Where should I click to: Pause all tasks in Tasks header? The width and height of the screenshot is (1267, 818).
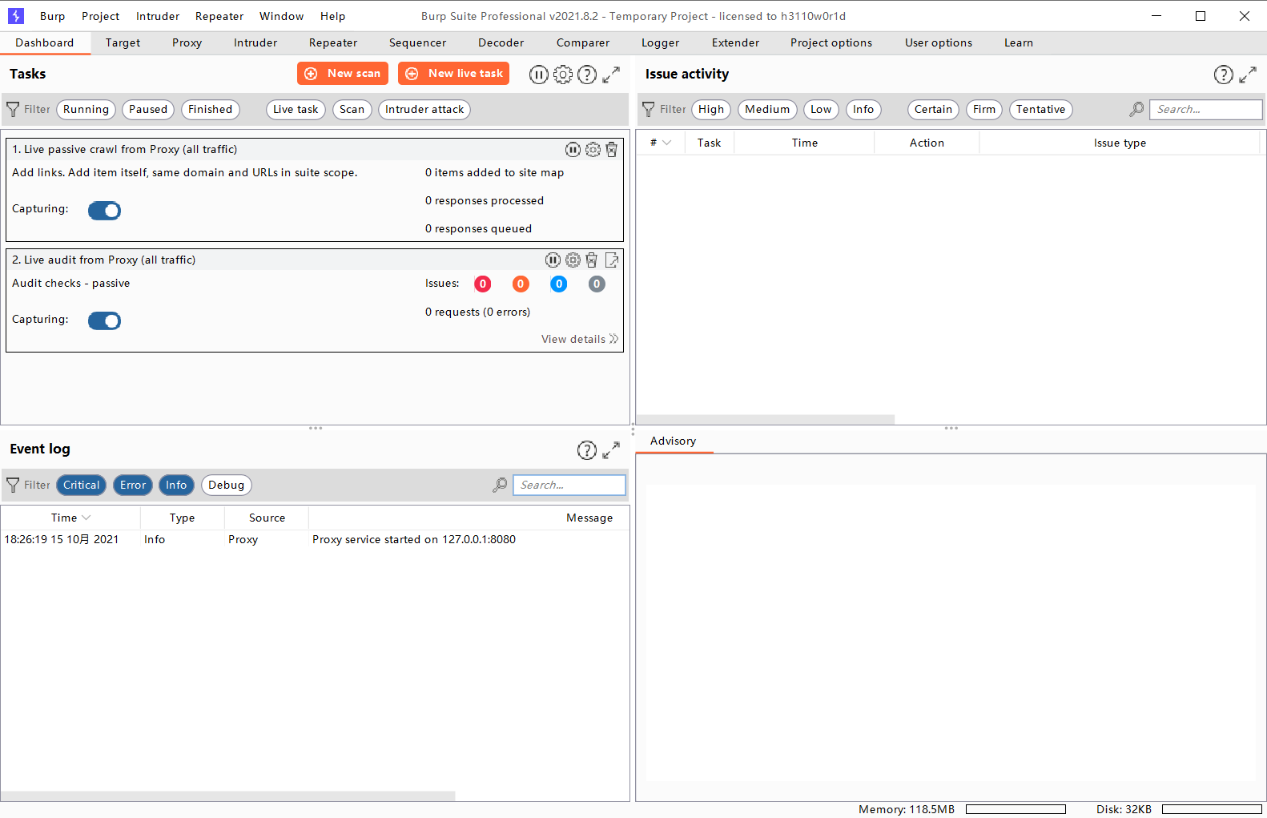click(539, 75)
